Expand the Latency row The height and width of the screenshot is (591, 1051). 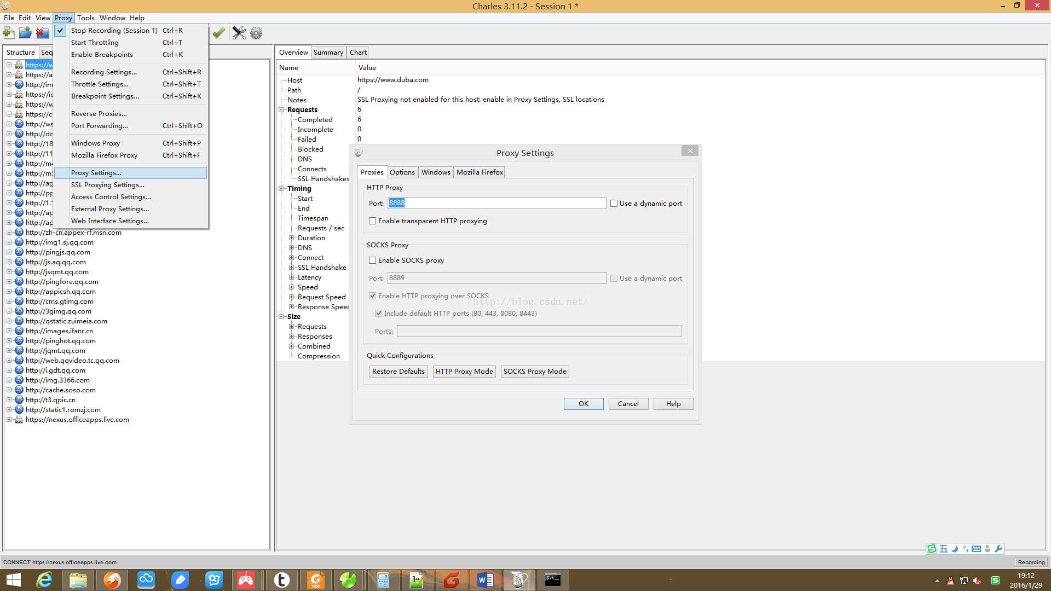pos(292,277)
